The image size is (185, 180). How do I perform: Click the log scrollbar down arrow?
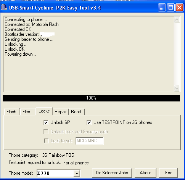click(x=177, y=88)
